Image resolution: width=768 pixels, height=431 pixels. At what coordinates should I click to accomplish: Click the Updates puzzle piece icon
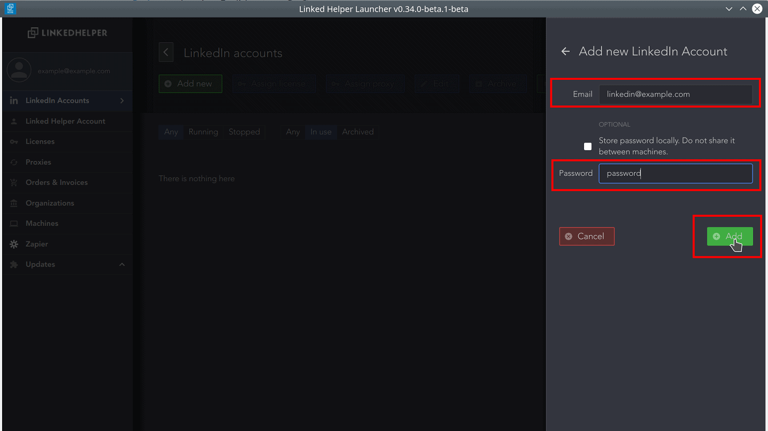click(x=14, y=265)
